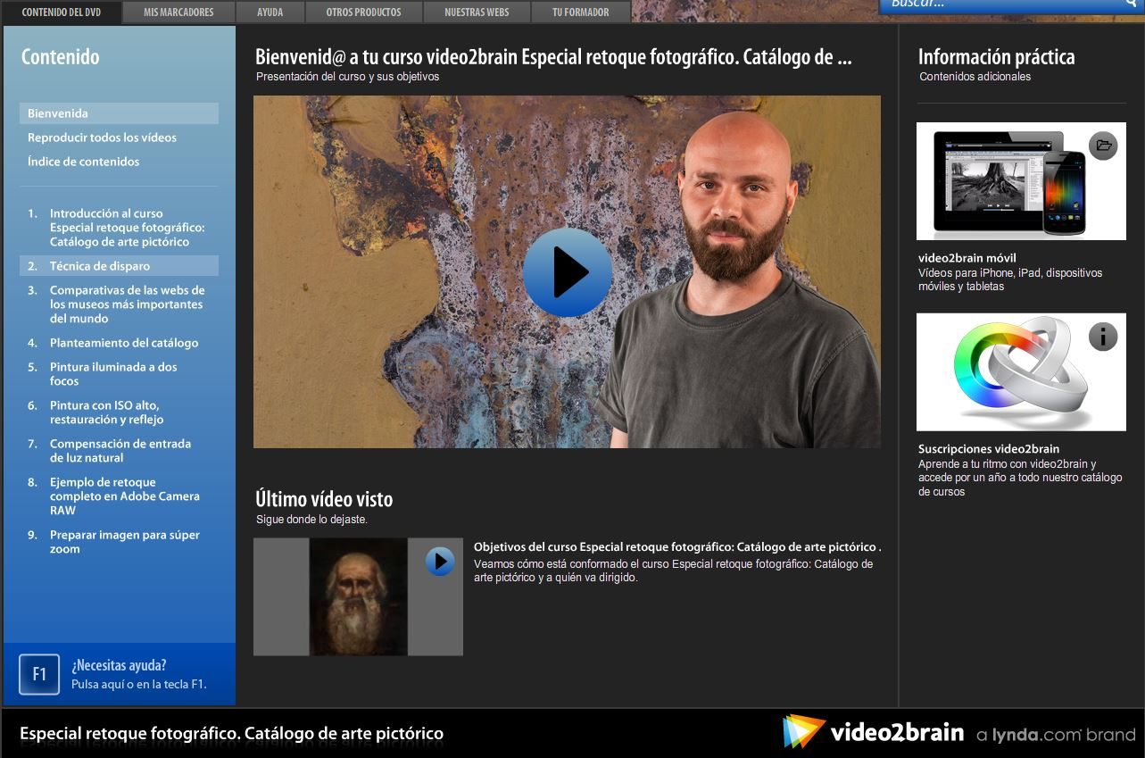Open Mis Marcadores tab

point(178,12)
